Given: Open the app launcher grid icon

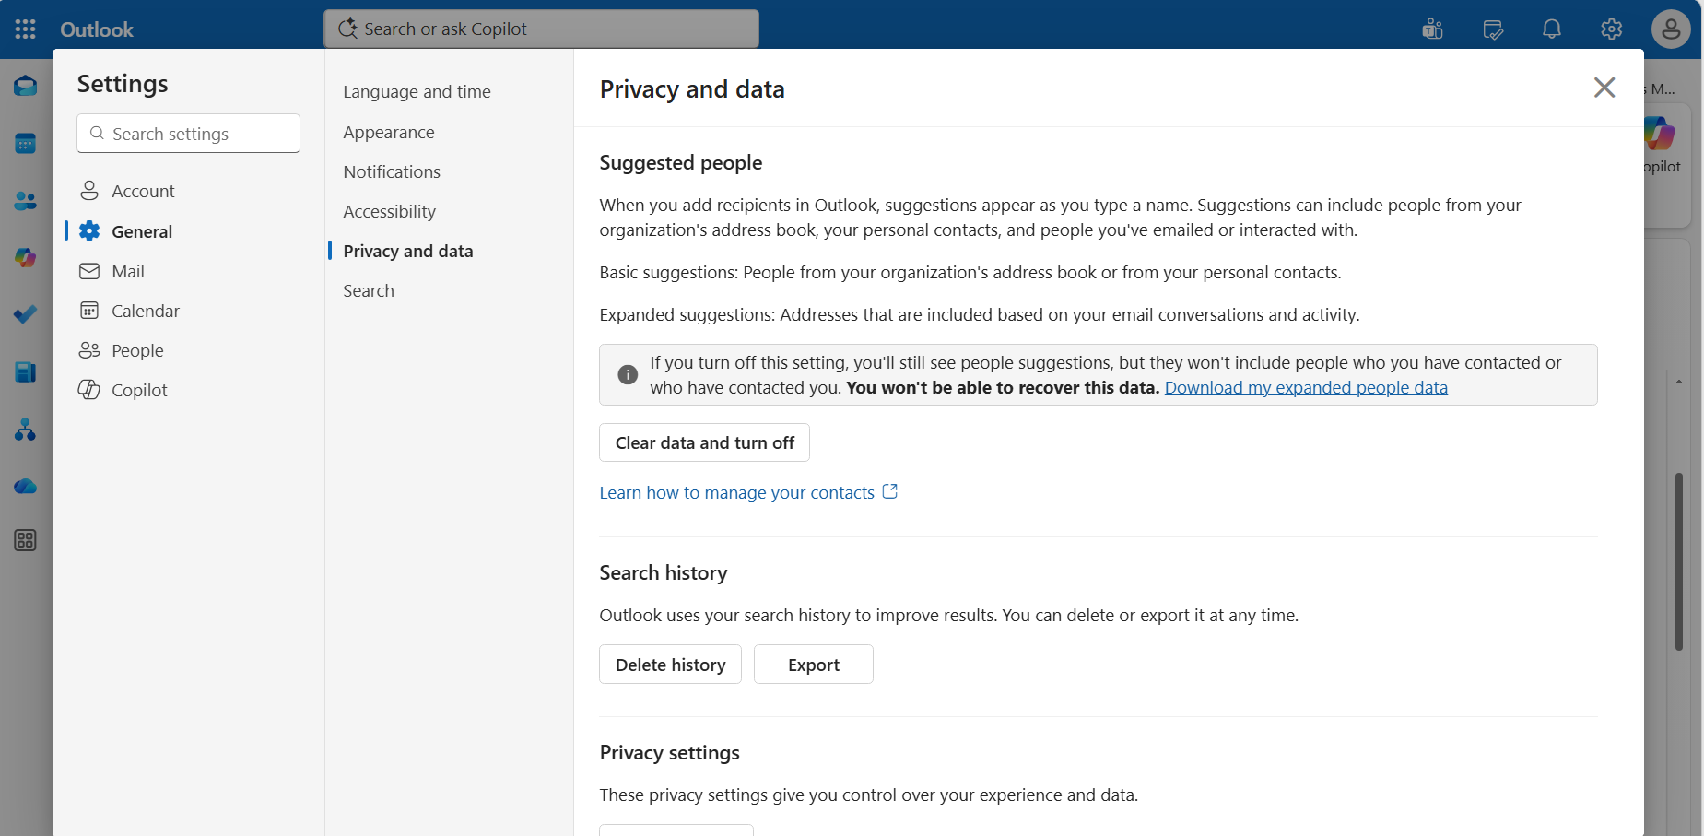Looking at the screenshot, I should [x=26, y=29].
